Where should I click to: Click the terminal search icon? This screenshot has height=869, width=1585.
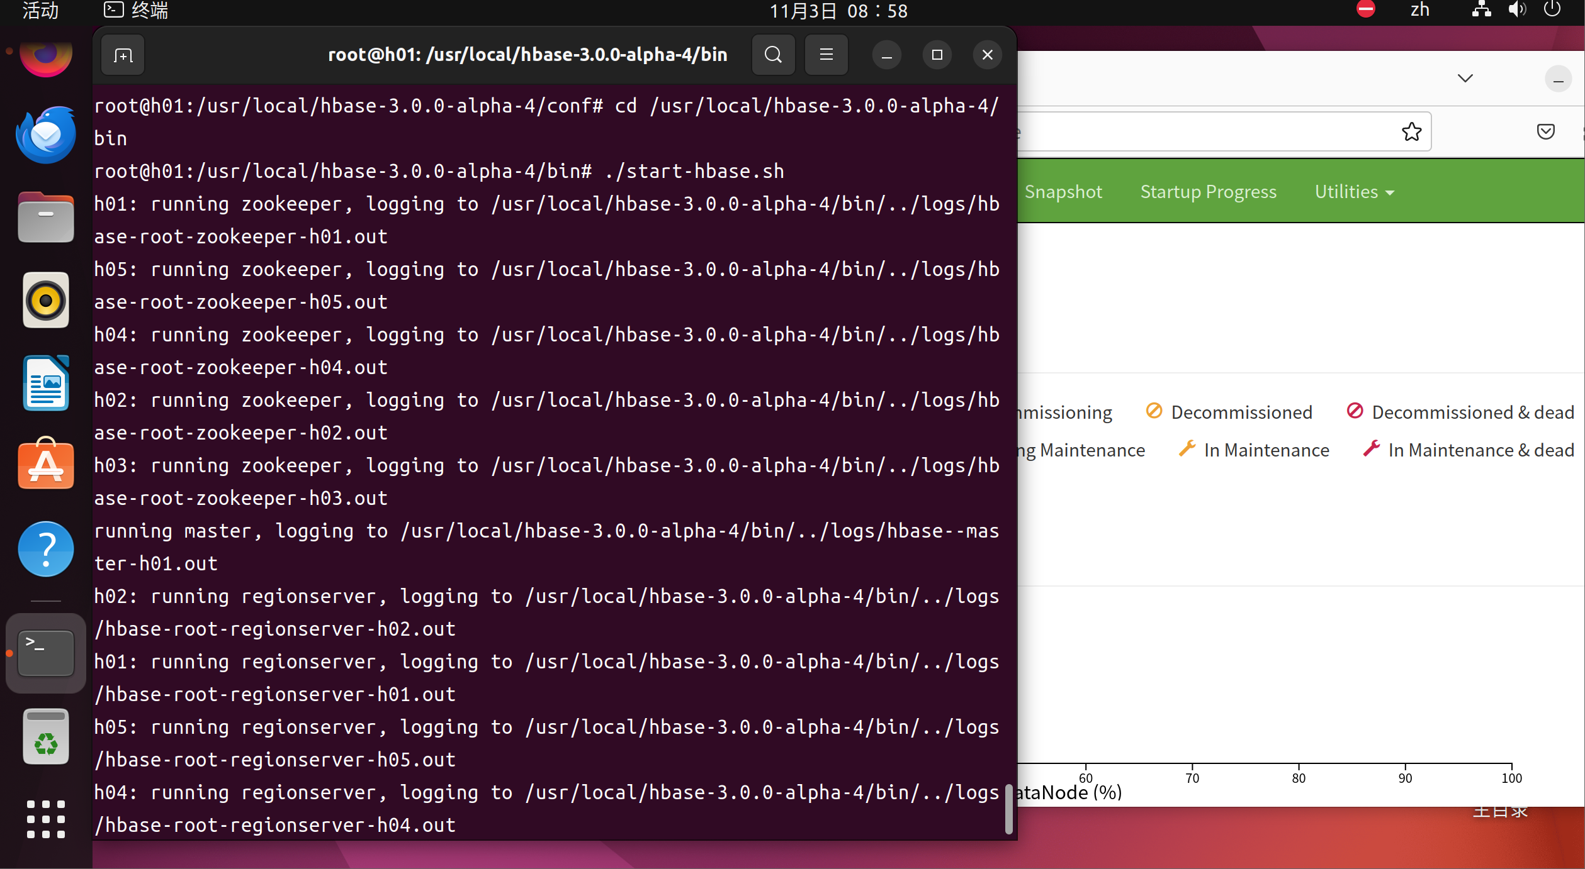coord(773,55)
